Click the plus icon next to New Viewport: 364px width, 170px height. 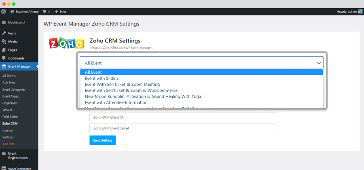[x=56, y=11]
